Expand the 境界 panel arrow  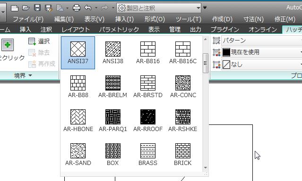[30, 75]
